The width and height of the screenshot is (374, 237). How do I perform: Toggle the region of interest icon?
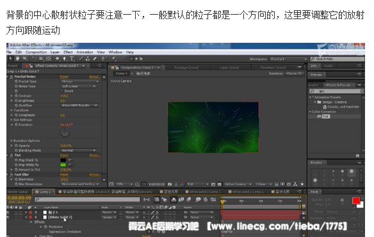[x=213, y=184]
